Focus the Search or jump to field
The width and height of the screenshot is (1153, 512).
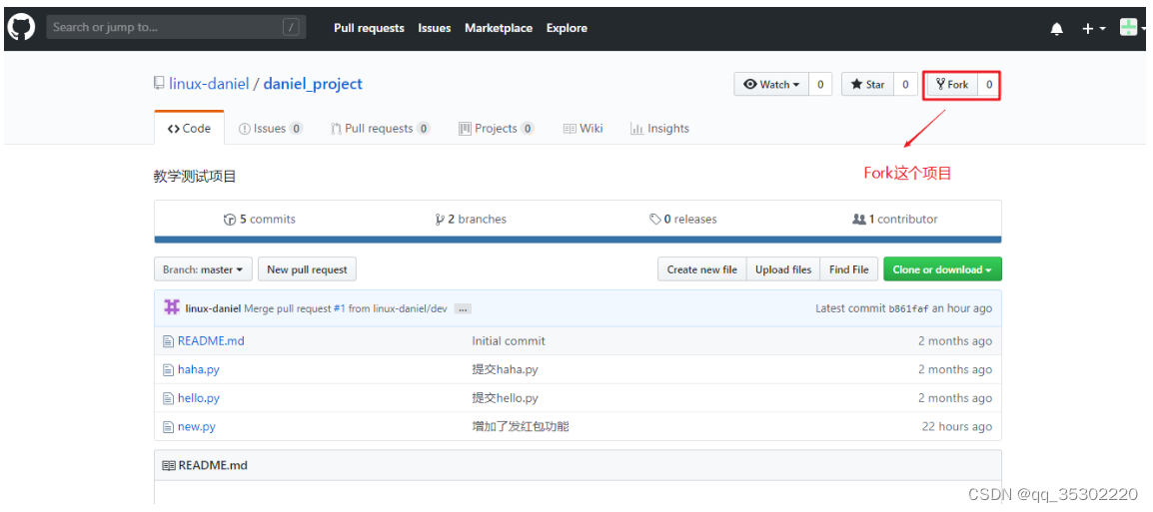tap(177, 28)
